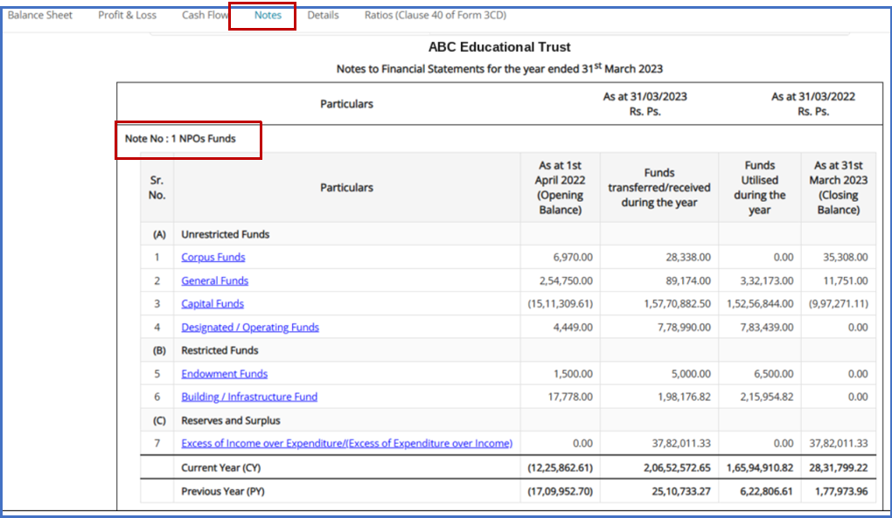Viewport: 892px width, 518px height.
Task: Select the Current Year (CY) total row
Action: tap(508, 467)
